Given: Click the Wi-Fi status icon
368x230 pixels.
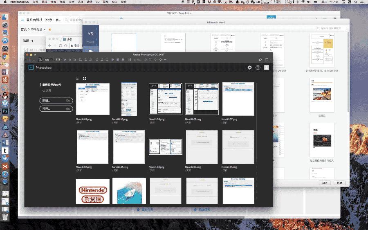Looking at the screenshot, I should coord(303,2).
